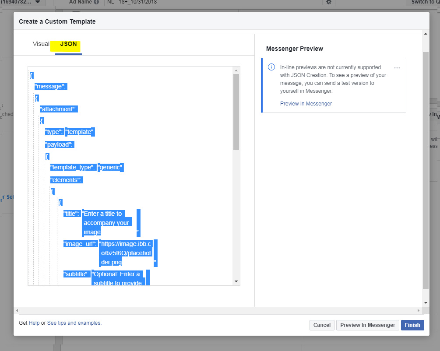Click the settings gear in background window
Screen dimensions: 440x351
pyautogui.click(x=329, y=2)
